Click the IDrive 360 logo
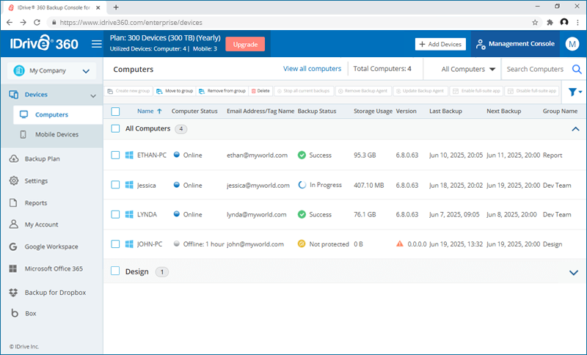Image resolution: width=587 pixels, height=355 pixels. pyautogui.click(x=44, y=43)
